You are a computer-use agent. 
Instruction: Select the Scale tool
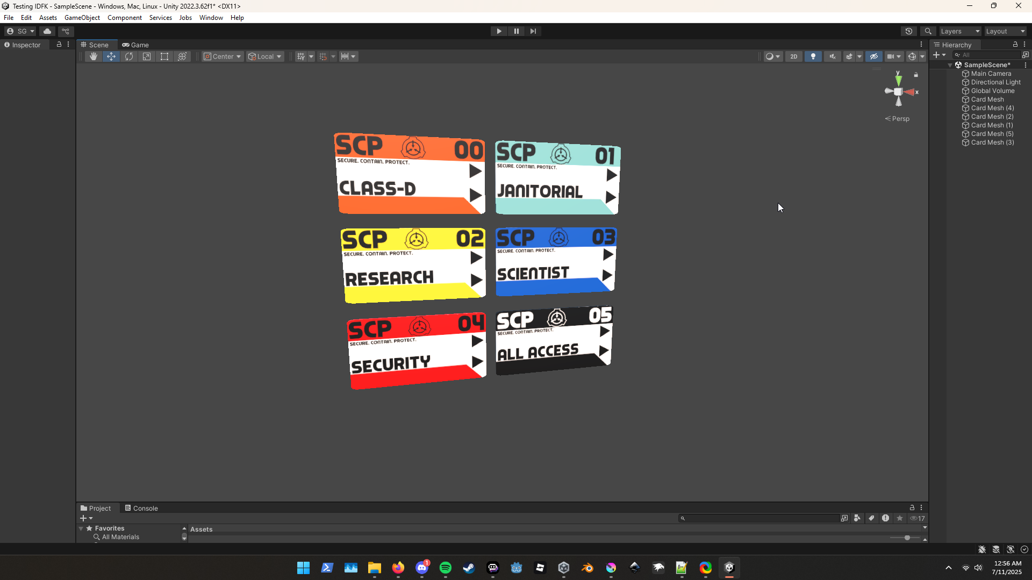pyautogui.click(x=147, y=56)
